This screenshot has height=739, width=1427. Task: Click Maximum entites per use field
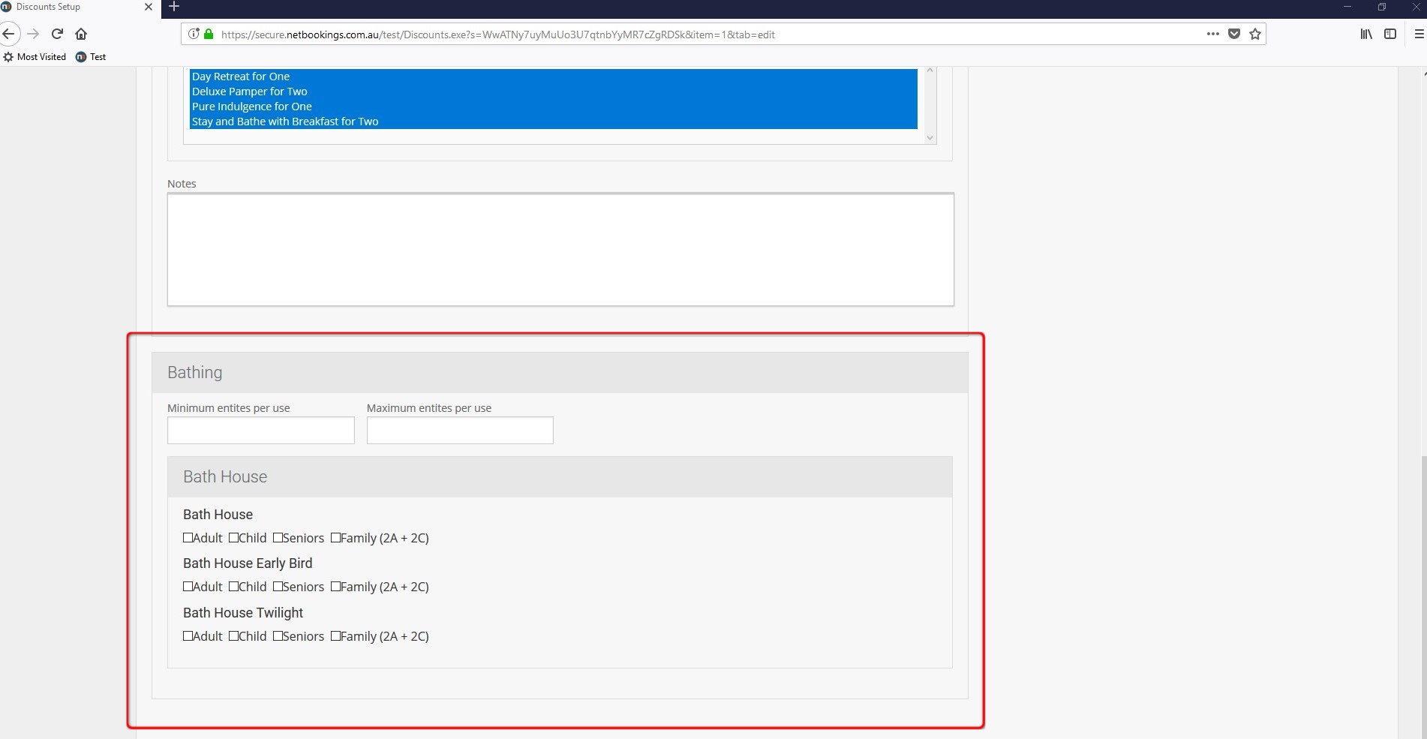460,431
